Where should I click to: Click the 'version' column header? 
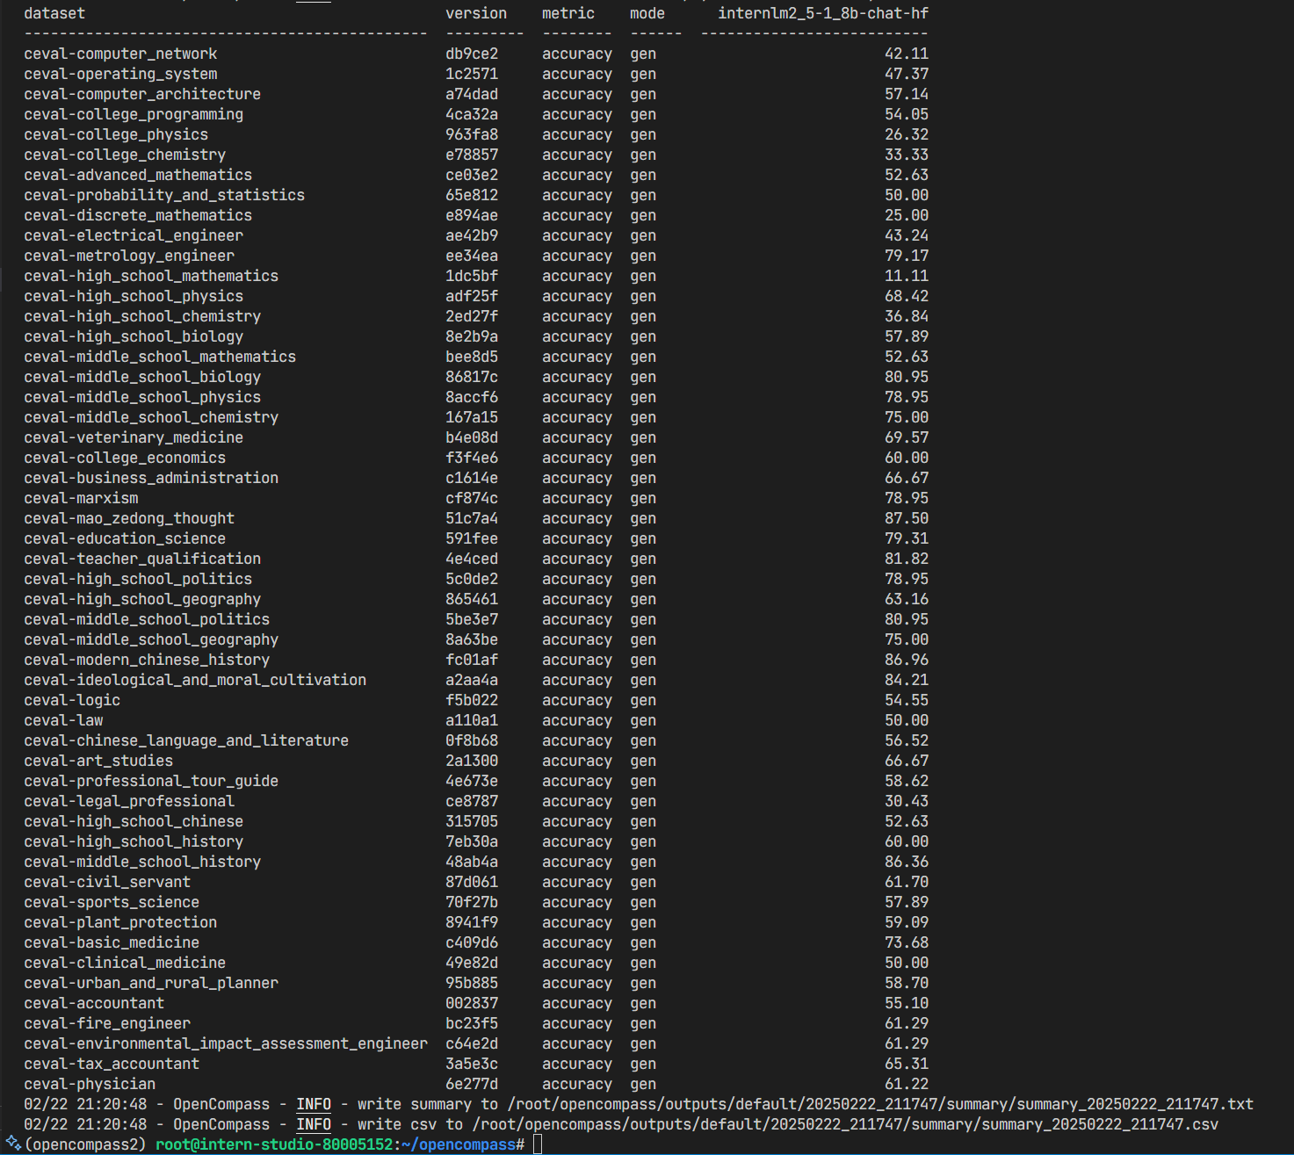click(x=476, y=13)
